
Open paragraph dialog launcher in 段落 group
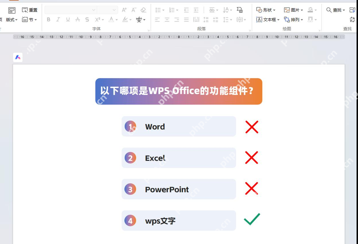point(250,30)
